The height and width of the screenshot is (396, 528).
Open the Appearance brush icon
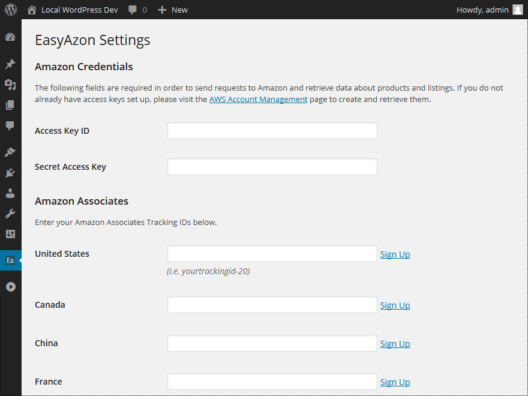coord(10,152)
